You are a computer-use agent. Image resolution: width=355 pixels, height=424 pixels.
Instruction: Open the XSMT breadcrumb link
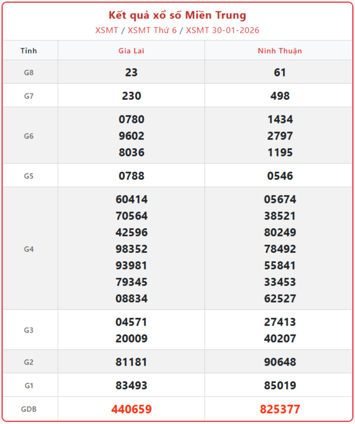coord(106,30)
